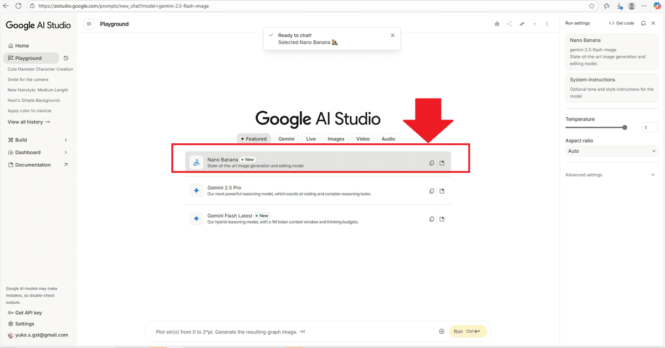The width and height of the screenshot is (665, 348).
Task: Select the Images model tab
Action: click(336, 139)
